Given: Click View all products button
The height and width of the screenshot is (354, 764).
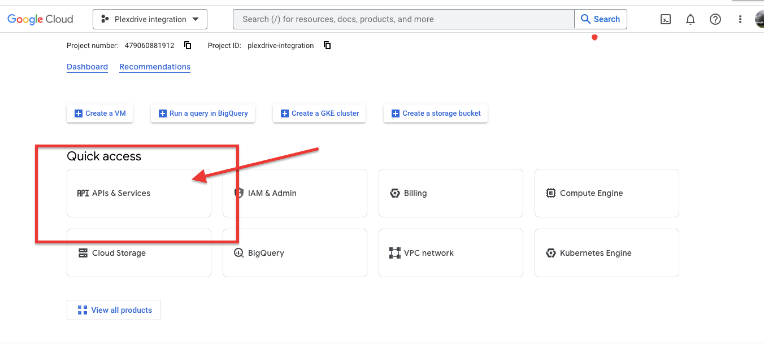Looking at the screenshot, I should [114, 310].
